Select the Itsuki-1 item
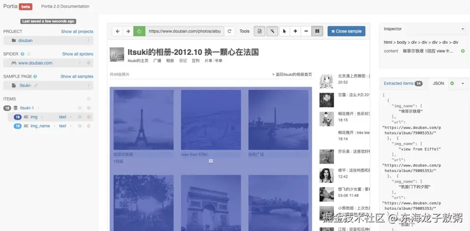This screenshot has height=231, width=470. click(27, 108)
